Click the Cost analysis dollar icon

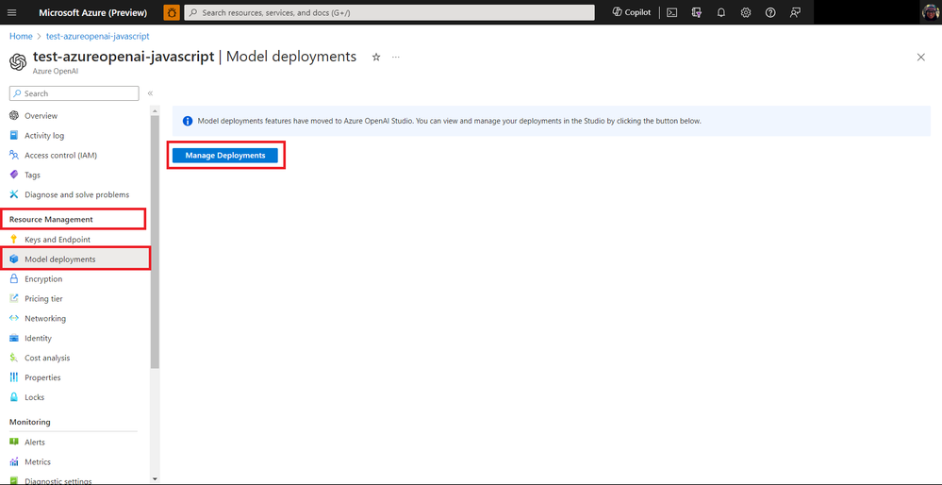[x=14, y=358]
